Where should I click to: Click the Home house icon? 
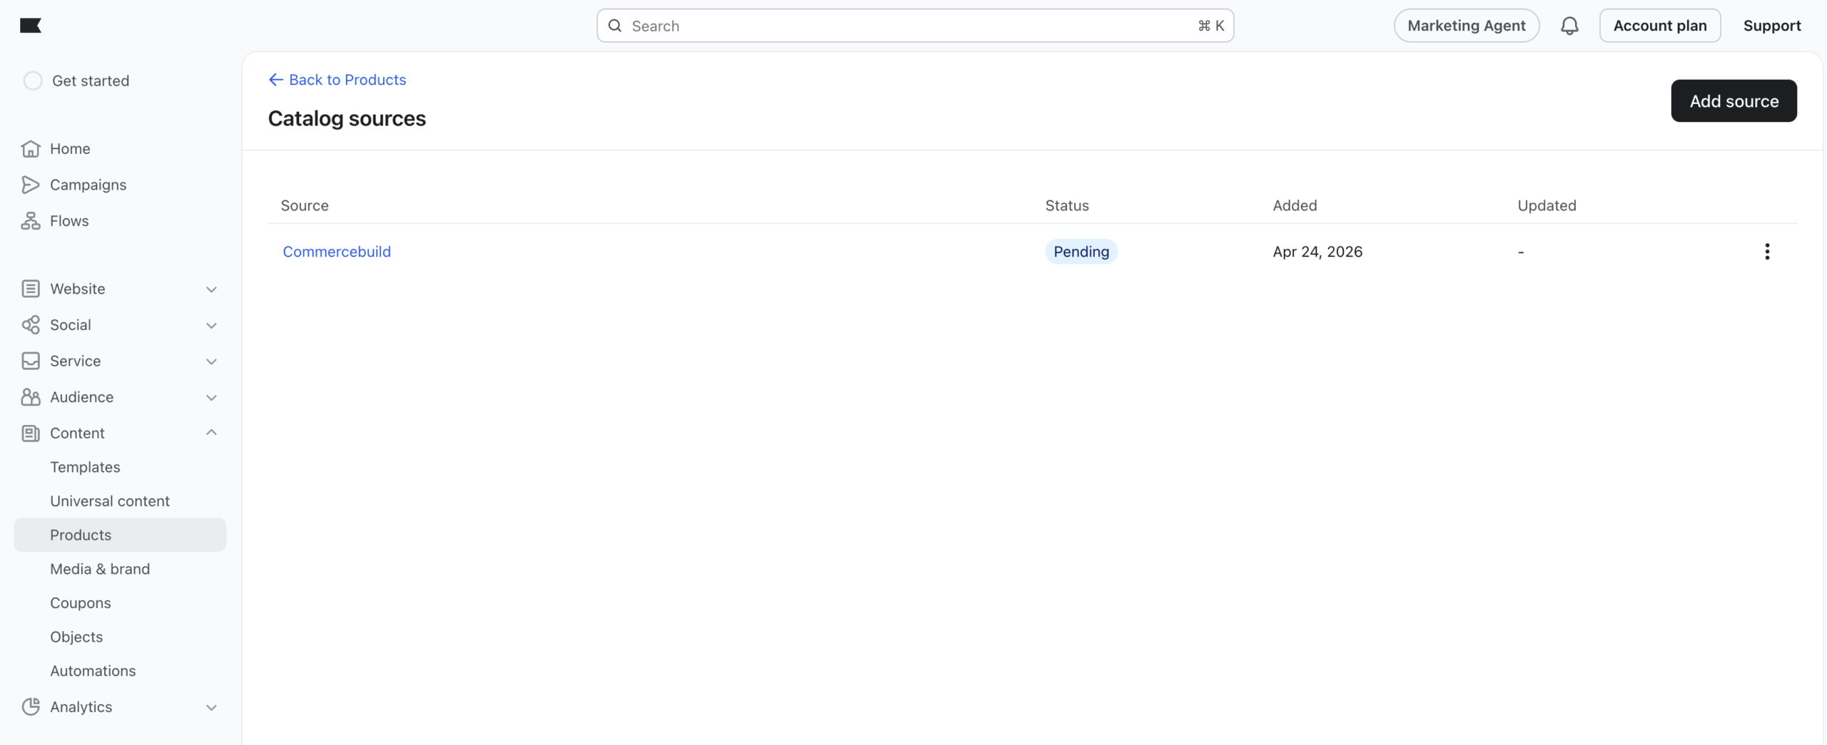tap(31, 149)
